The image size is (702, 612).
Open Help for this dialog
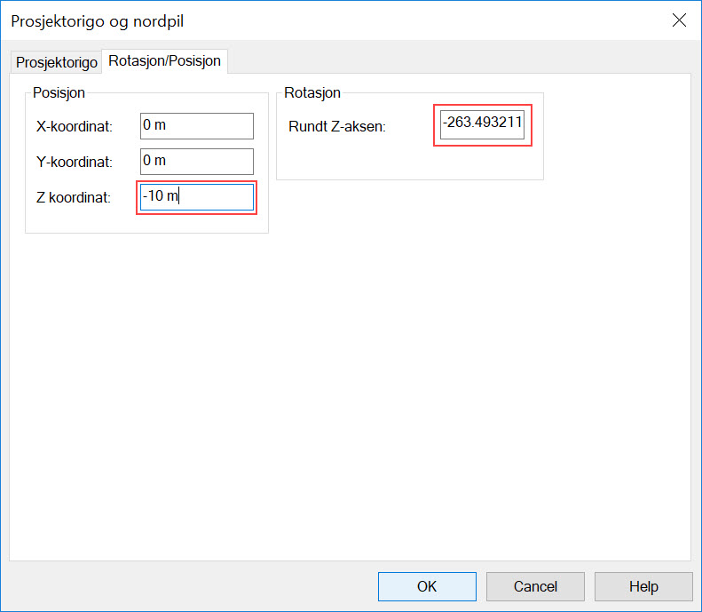pos(643,586)
